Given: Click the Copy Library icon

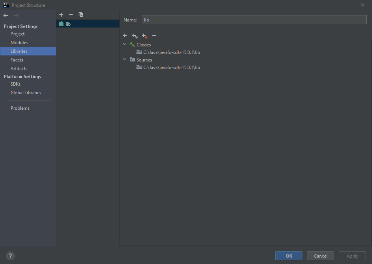Looking at the screenshot, I should tap(81, 14).
